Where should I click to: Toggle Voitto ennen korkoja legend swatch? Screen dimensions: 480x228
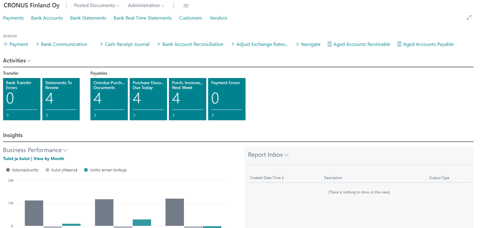[x=86, y=170]
